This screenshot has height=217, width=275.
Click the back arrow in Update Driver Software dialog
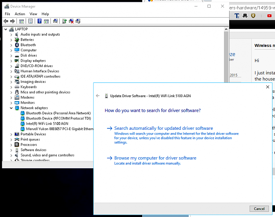click(x=98, y=96)
